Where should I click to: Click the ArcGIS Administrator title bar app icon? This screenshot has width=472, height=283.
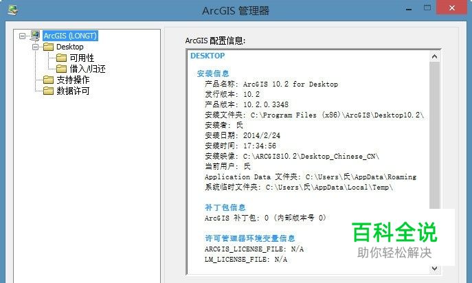[x=12, y=10]
